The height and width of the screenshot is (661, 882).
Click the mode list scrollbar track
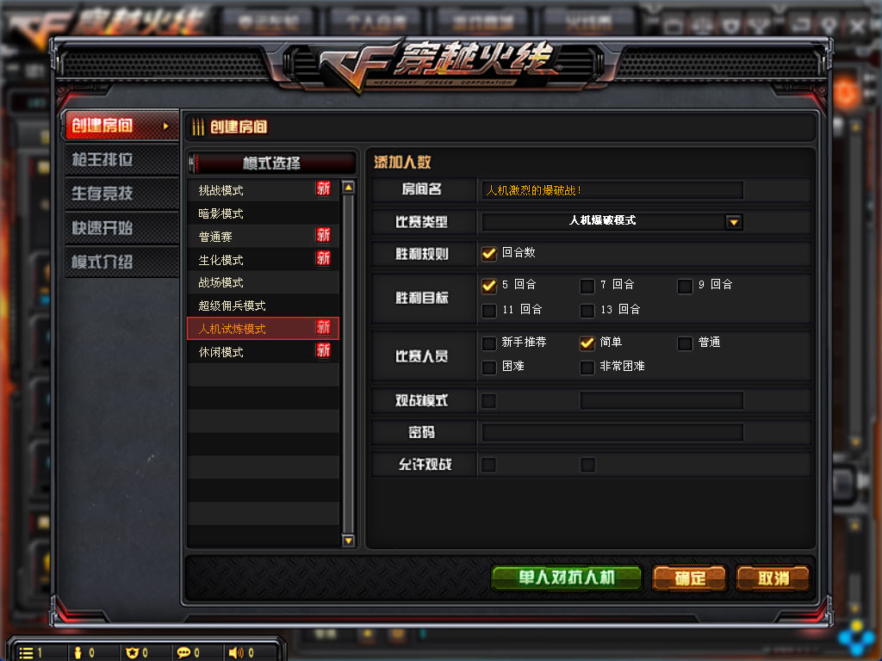(348, 364)
